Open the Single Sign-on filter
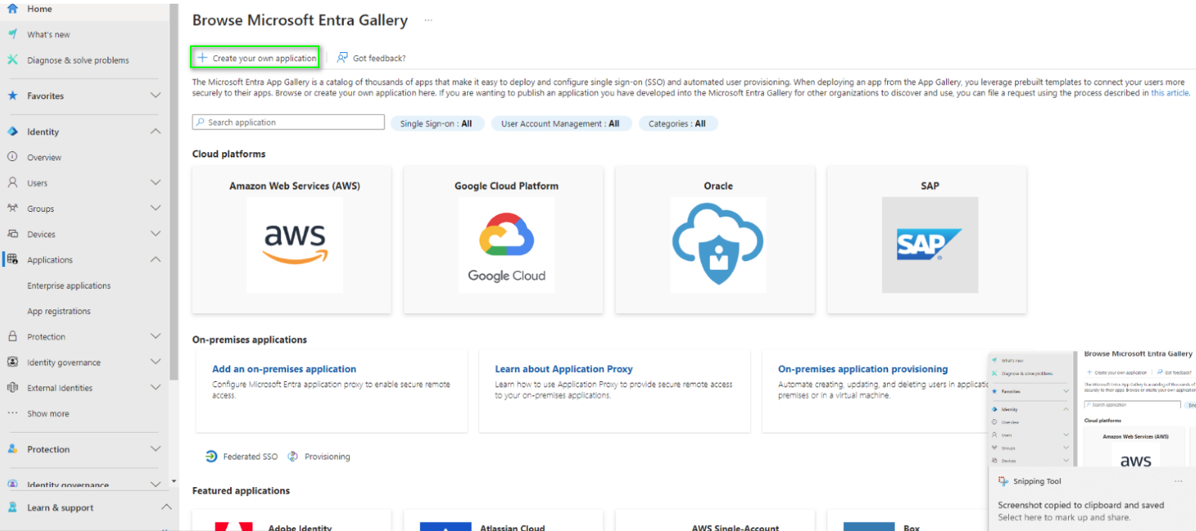 tap(437, 123)
